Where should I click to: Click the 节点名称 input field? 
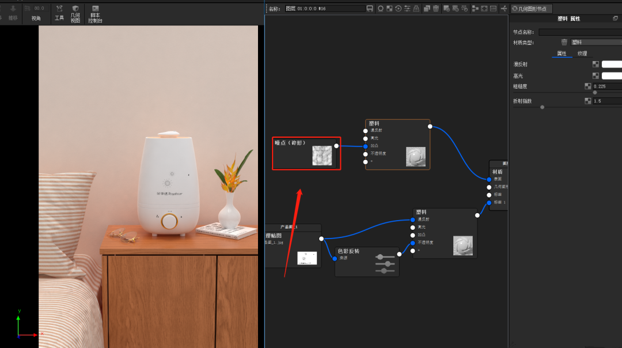(x=580, y=32)
